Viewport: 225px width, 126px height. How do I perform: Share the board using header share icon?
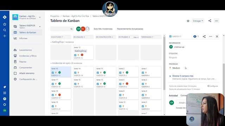click(210, 21)
